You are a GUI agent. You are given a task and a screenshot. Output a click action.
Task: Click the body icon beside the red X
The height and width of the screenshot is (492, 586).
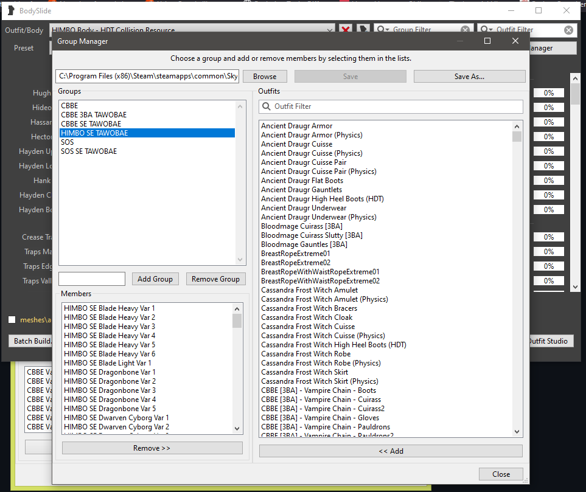tap(363, 29)
